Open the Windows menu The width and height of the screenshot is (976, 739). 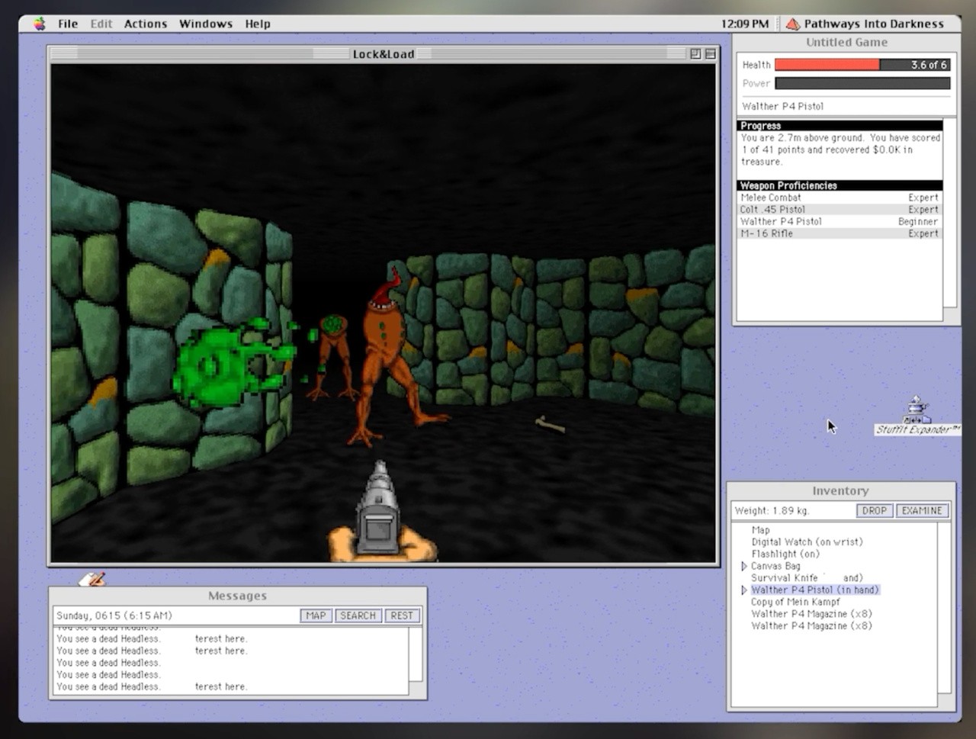(x=205, y=24)
